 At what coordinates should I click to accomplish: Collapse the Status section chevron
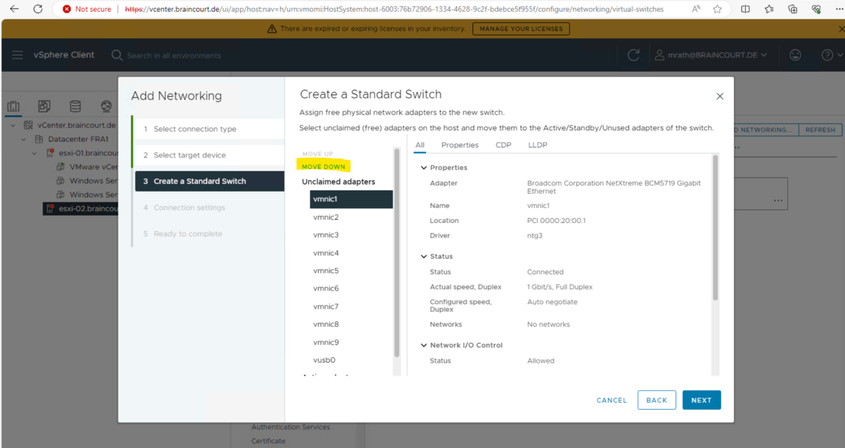tap(424, 256)
